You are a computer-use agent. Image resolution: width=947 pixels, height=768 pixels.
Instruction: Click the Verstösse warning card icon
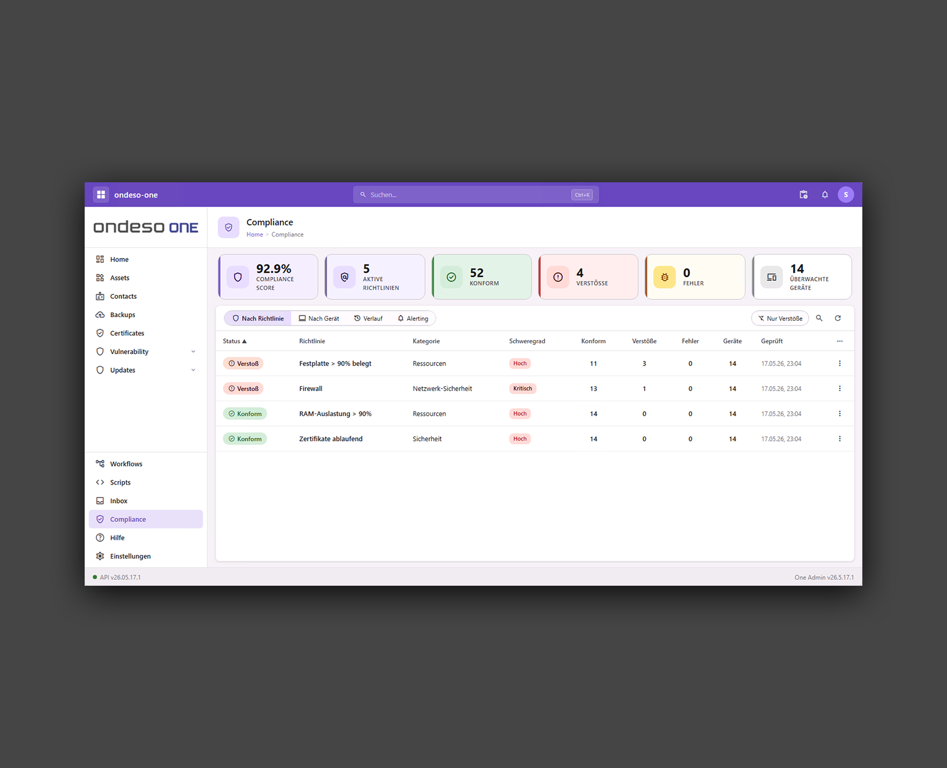pos(558,277)
